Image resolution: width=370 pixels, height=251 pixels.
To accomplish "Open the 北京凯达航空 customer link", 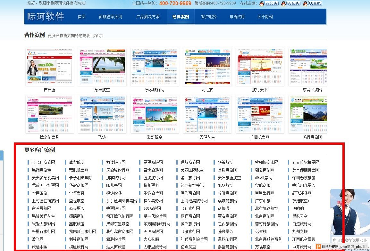I will point(267,208).
